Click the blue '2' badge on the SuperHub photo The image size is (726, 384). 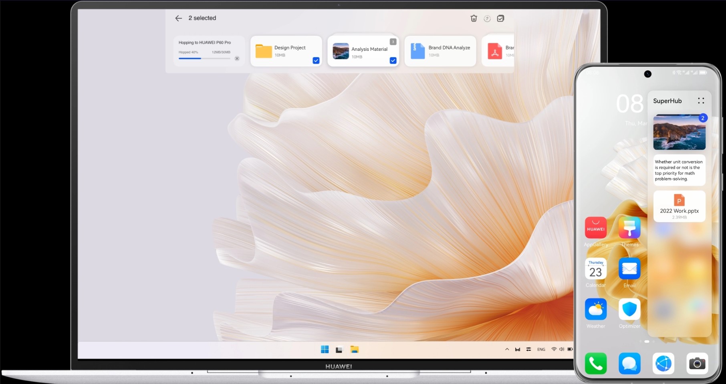pos(703,118)
